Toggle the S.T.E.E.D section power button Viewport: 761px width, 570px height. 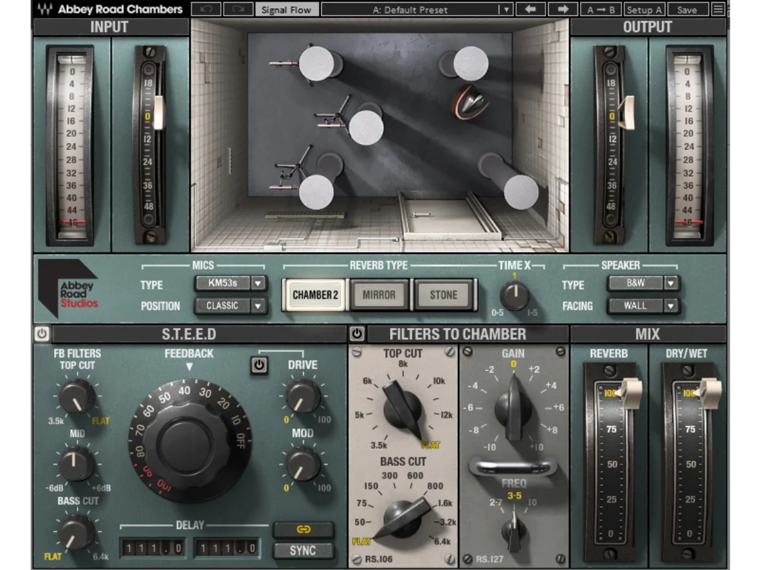(x=41, y=333)
